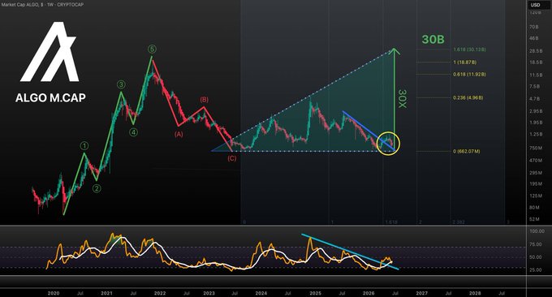
Task: Select the ALGO M.CAP text label
Action: pos(50,97)
